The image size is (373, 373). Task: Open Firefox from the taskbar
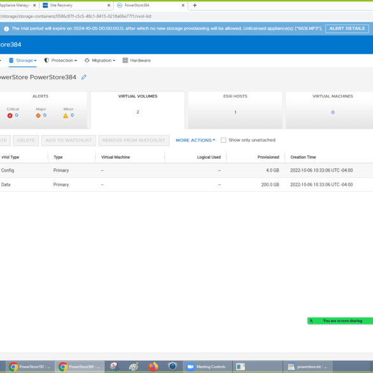pos(153,367)
